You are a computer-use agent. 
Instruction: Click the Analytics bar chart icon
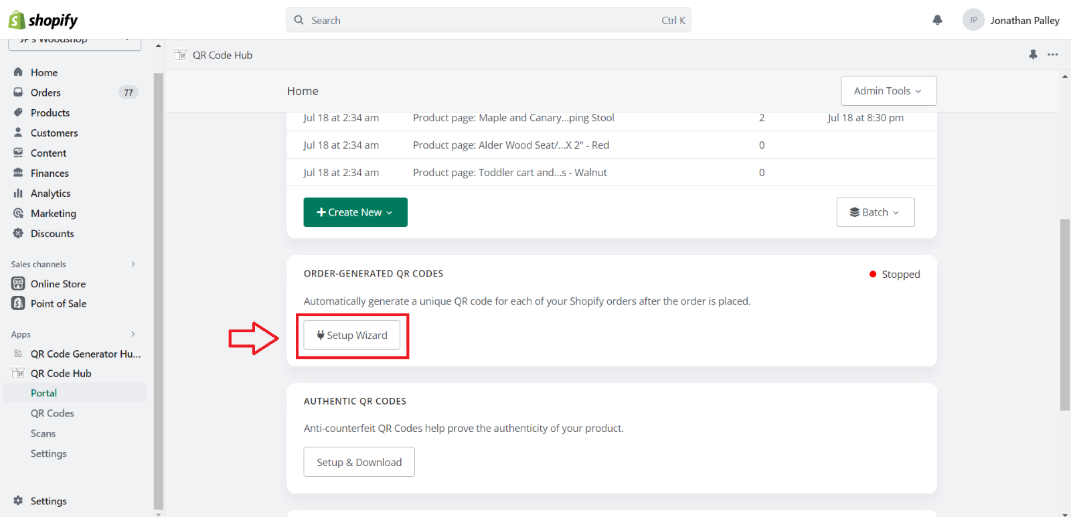(x=18, y=193)
